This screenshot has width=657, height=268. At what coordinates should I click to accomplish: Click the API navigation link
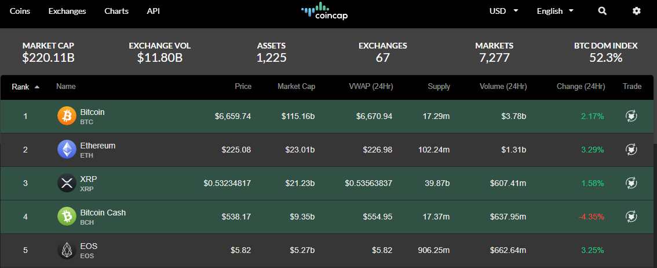[154, 11]
